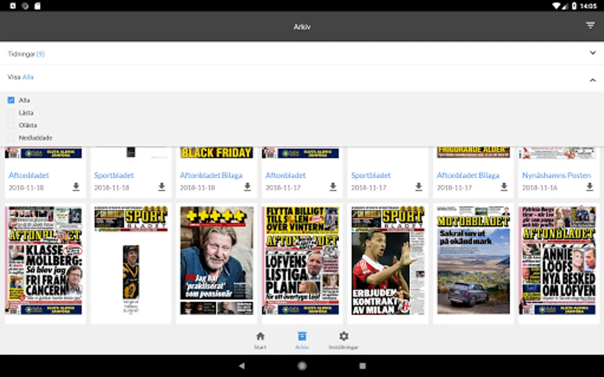
Task: Open Annie Lööfs Aftonbladet cover
Action: tap(557, 260)
